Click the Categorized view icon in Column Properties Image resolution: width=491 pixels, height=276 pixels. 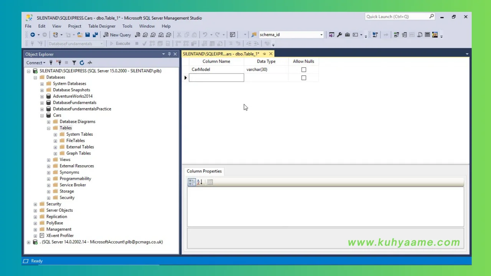point(191,182)
